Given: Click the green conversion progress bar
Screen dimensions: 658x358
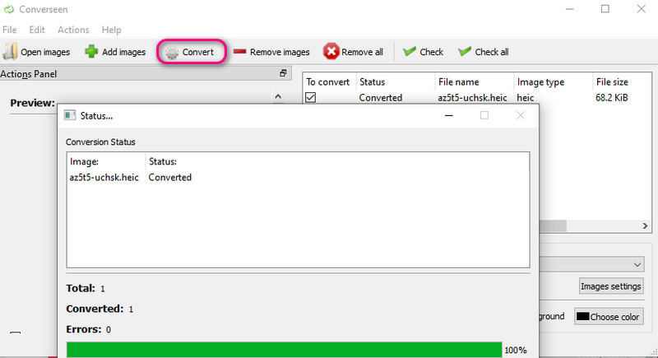Looking at the screenshot, I should click(284, 350).
